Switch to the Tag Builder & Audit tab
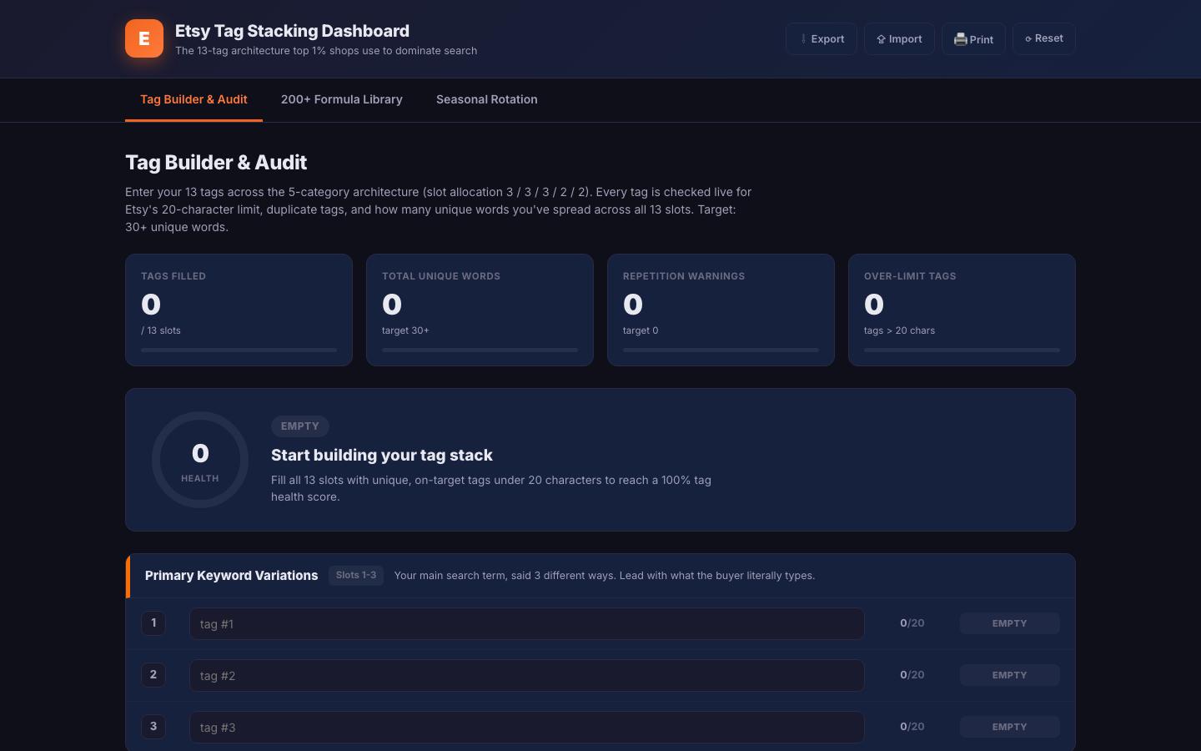This screenshot has width=1201, height=751. (193, 99)
